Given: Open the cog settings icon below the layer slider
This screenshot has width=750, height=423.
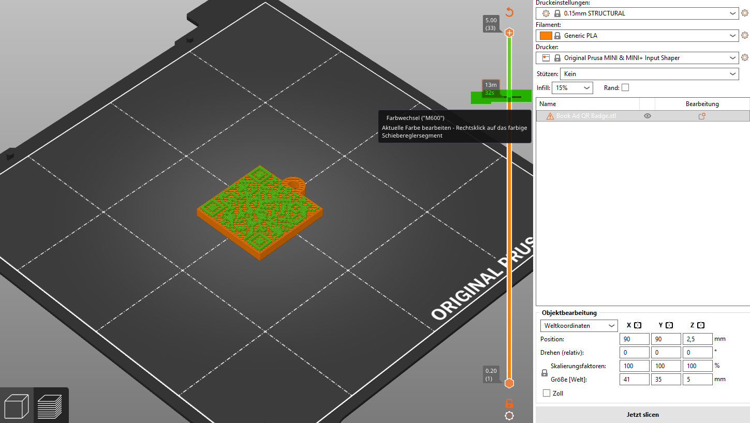Looking at the screenshot, I should (509, 416).
